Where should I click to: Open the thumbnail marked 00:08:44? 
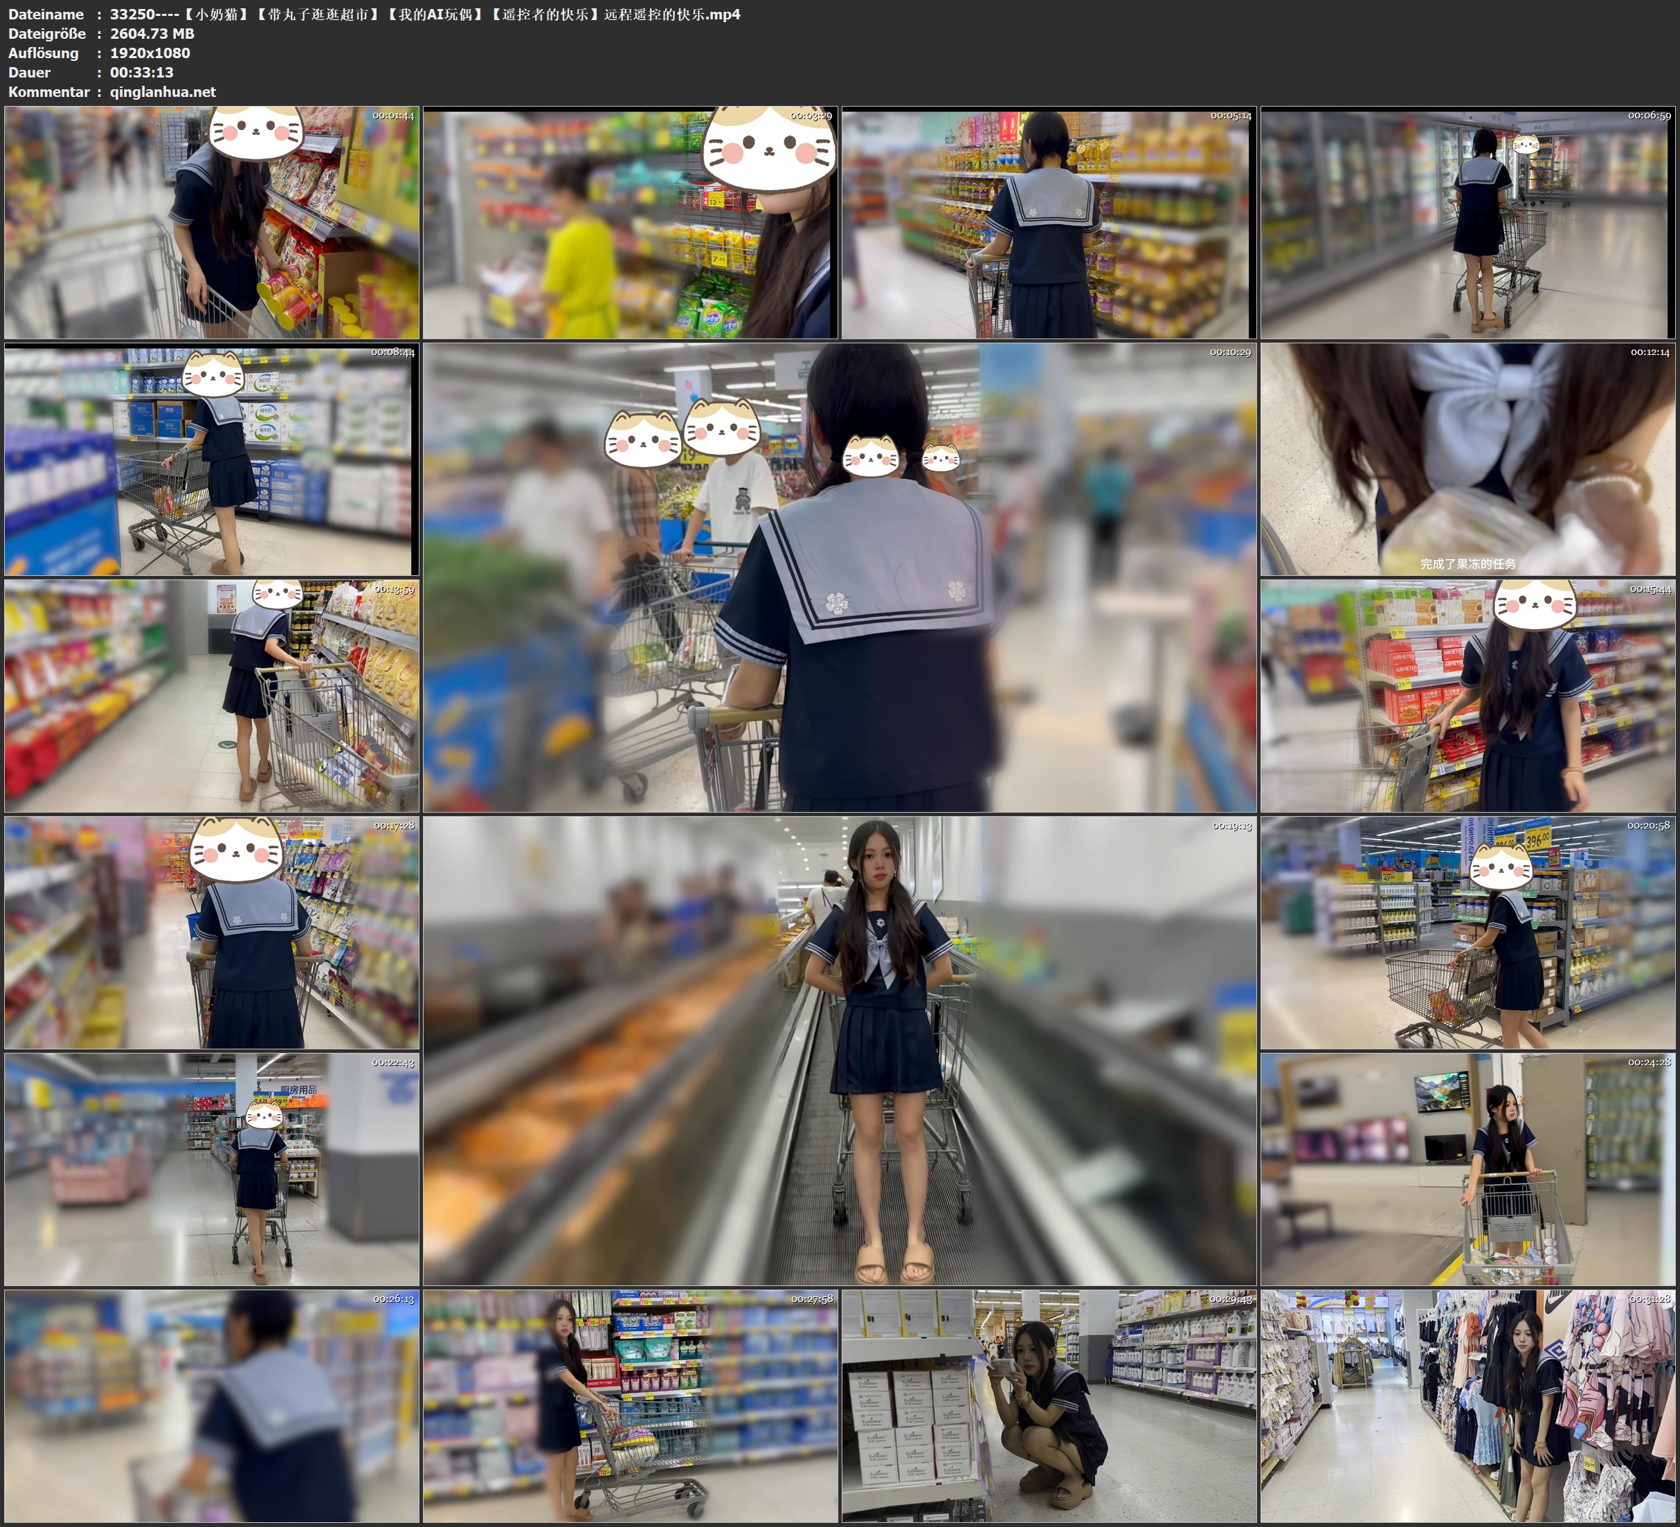coord(212,459)
